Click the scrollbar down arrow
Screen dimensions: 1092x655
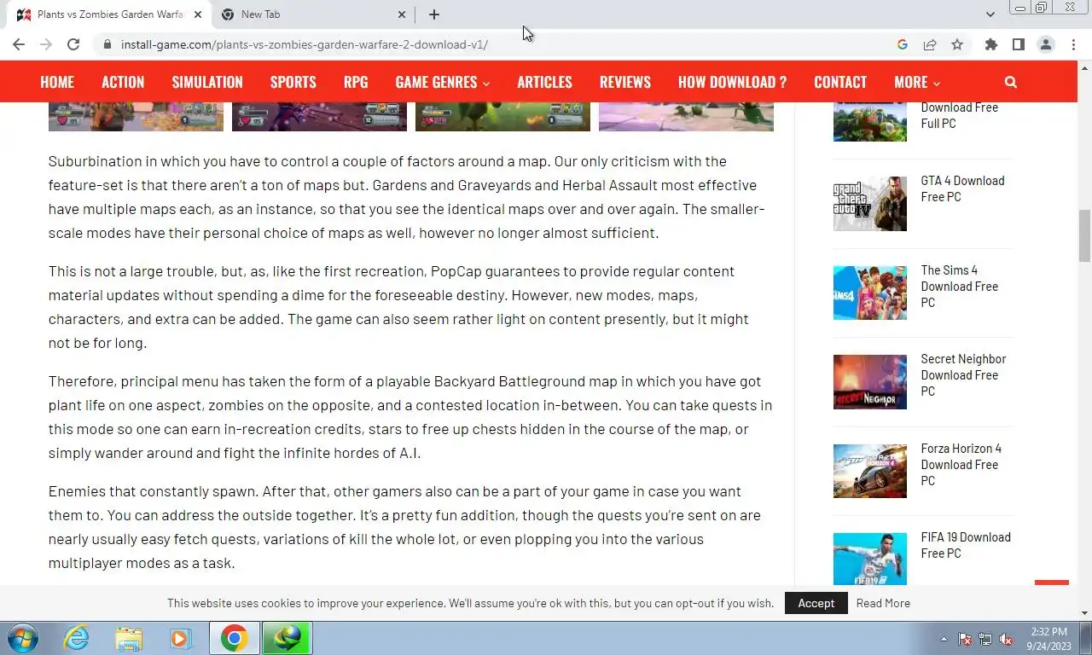tap(1084, 612)
